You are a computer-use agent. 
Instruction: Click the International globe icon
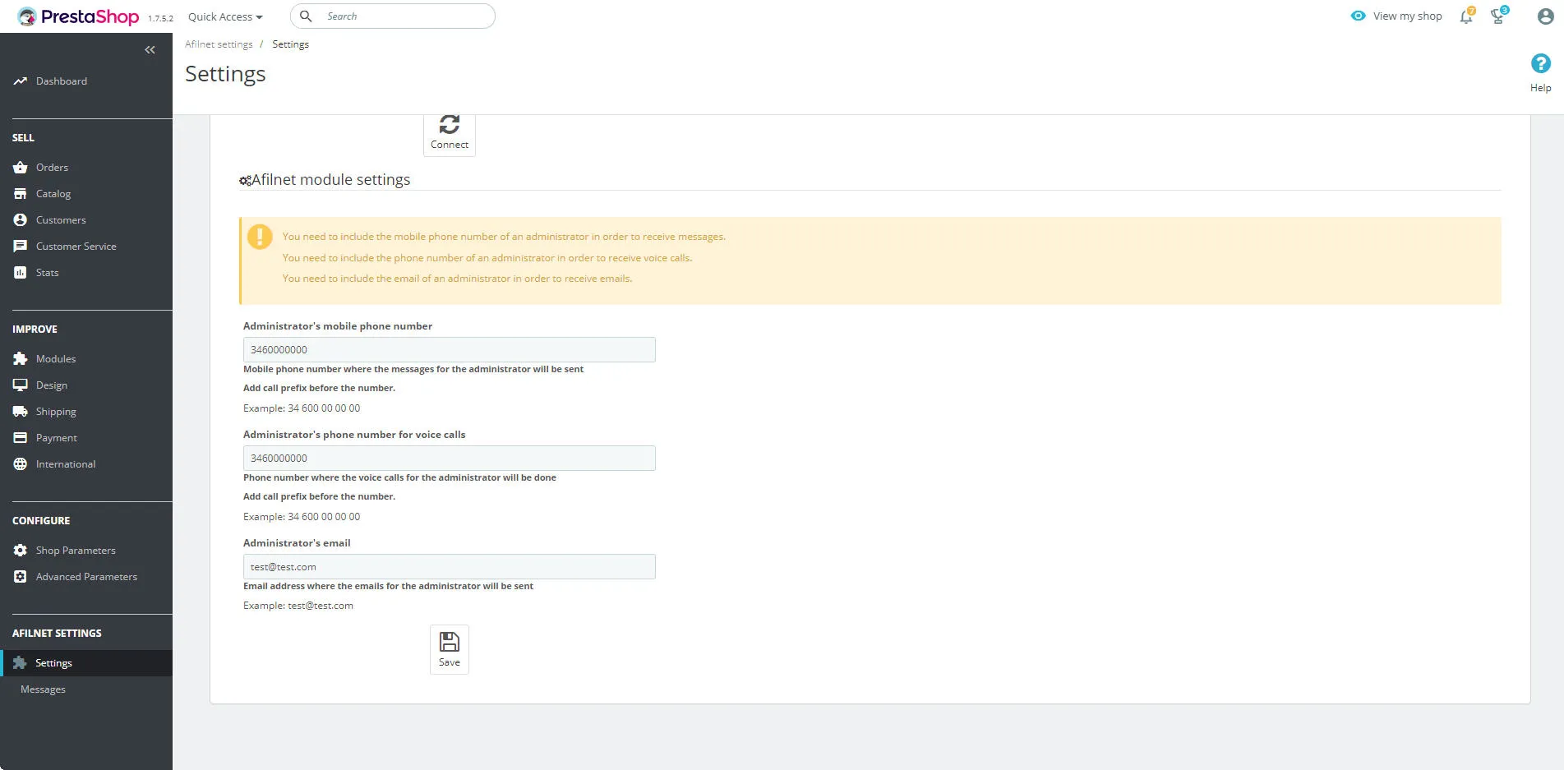point(21,464)
